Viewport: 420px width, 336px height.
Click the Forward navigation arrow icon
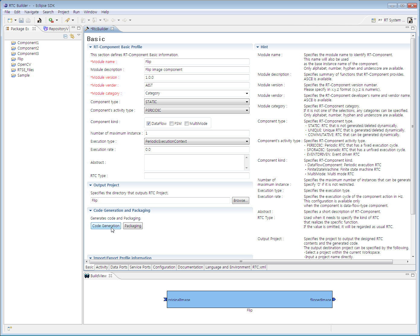coord(125,20)
